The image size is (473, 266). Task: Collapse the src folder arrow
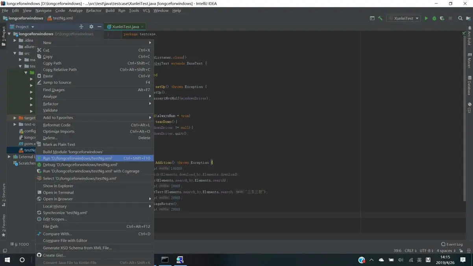point(15,53)
